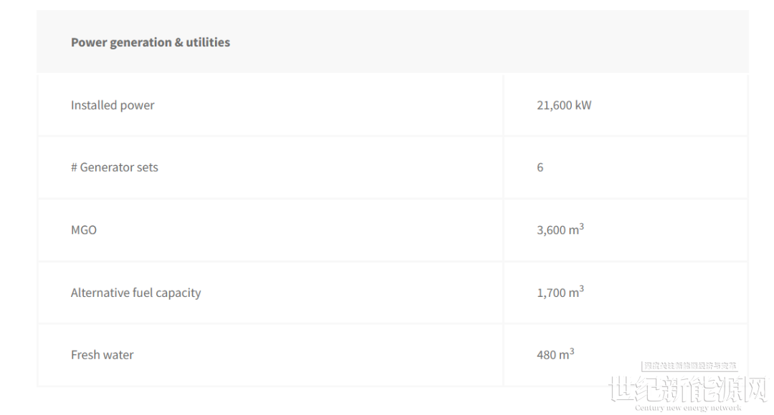Viewport: 774px width, 415px height.
Task: Click the 3,600 m³ MGO value
Action: pos(560,229)
